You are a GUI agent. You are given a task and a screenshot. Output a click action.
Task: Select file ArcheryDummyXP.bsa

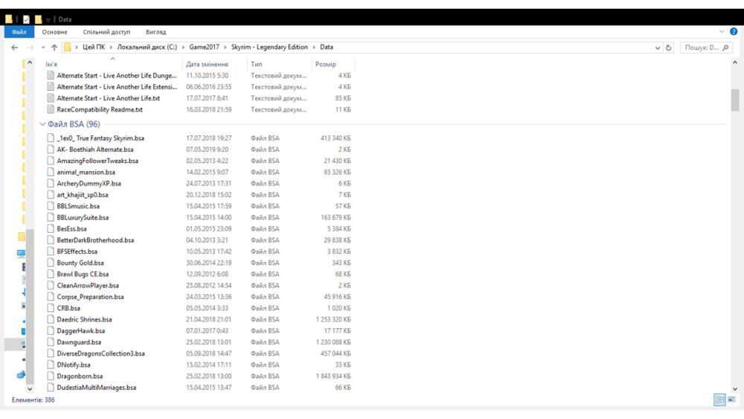pyautogui.click(x=89, y=184)
